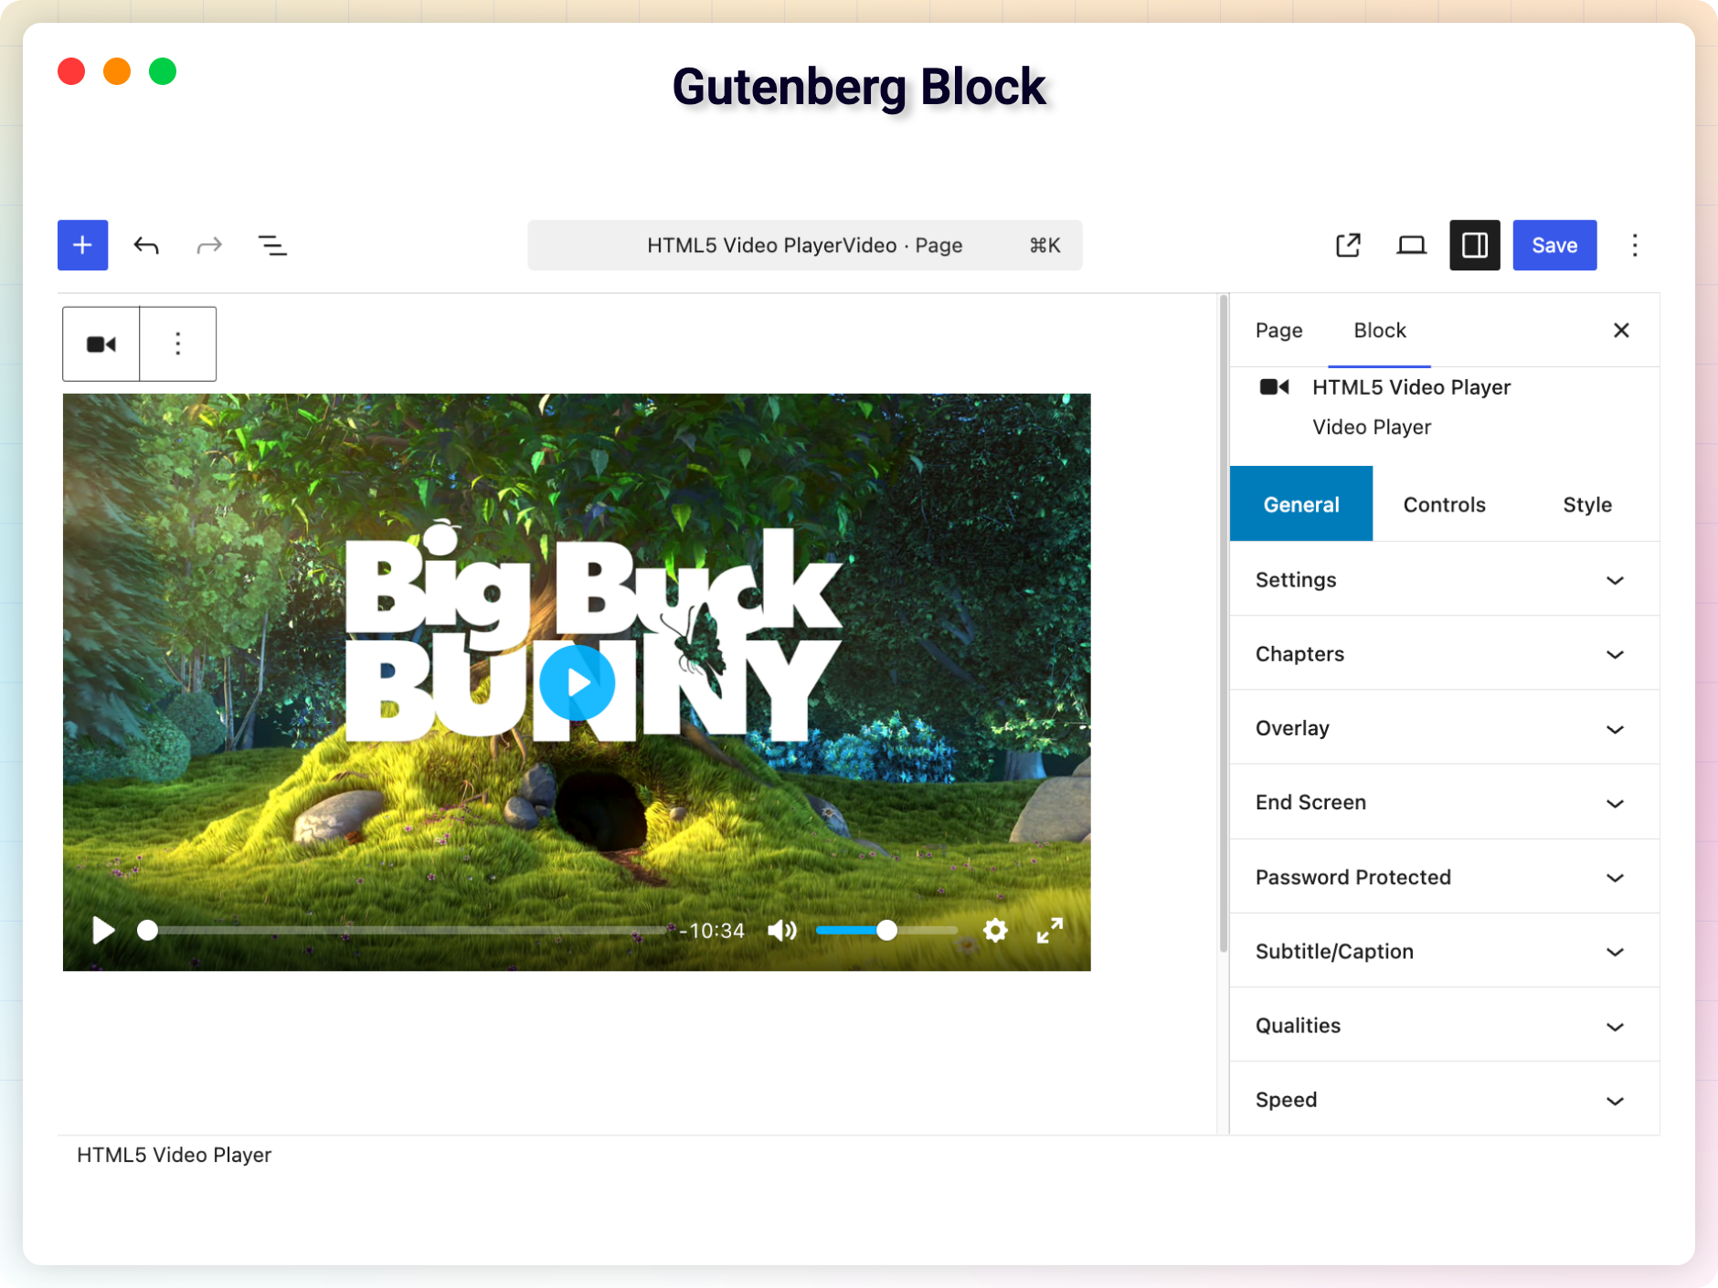Switch to the Block tab
This screenshot has height=1288, width=1718.
coord(1380,330)
